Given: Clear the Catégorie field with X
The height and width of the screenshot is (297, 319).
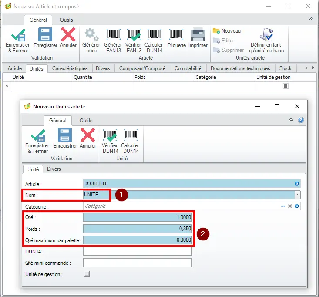Looking at the screenshot, I should (290, 206).
